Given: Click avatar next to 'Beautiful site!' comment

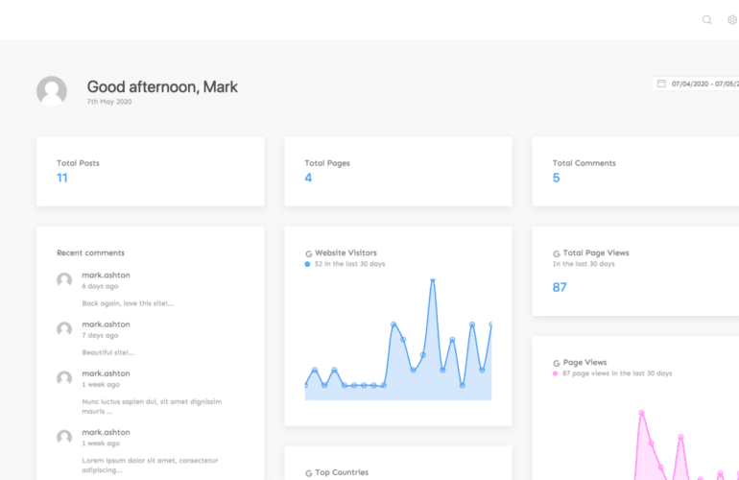Looking at the screenshot, I should 64,329.
